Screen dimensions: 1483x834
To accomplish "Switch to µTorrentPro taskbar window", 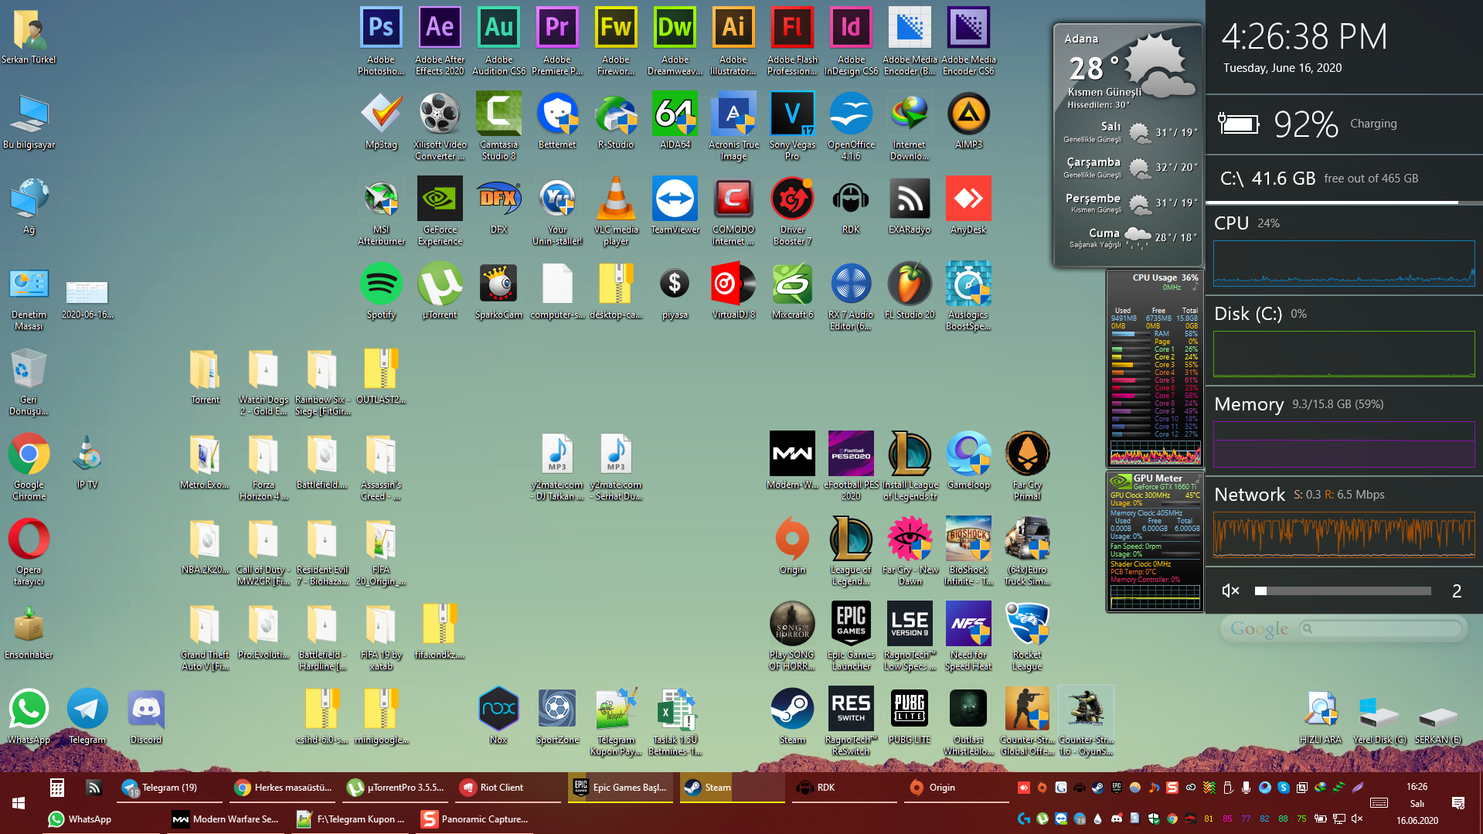I will coord(396,788).
